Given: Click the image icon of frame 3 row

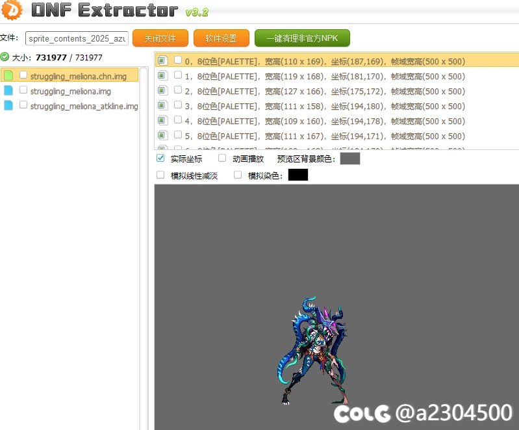Looking at the screenshot, I should click(x=162, y=105).
